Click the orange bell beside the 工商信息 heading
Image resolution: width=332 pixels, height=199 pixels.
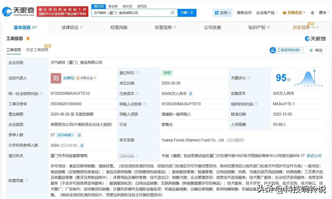(28, 39)
